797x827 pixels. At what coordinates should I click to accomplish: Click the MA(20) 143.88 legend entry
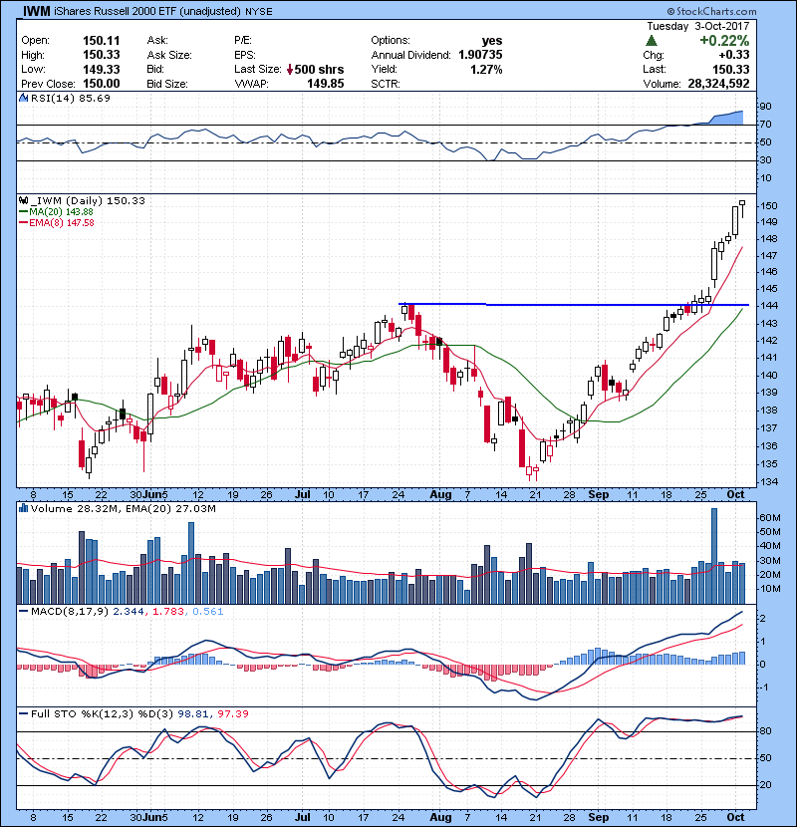61,211
